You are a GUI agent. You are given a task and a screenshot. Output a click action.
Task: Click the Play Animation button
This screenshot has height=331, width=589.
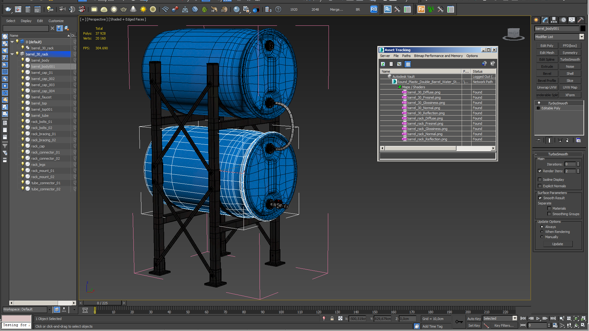[x=538, y=319]
